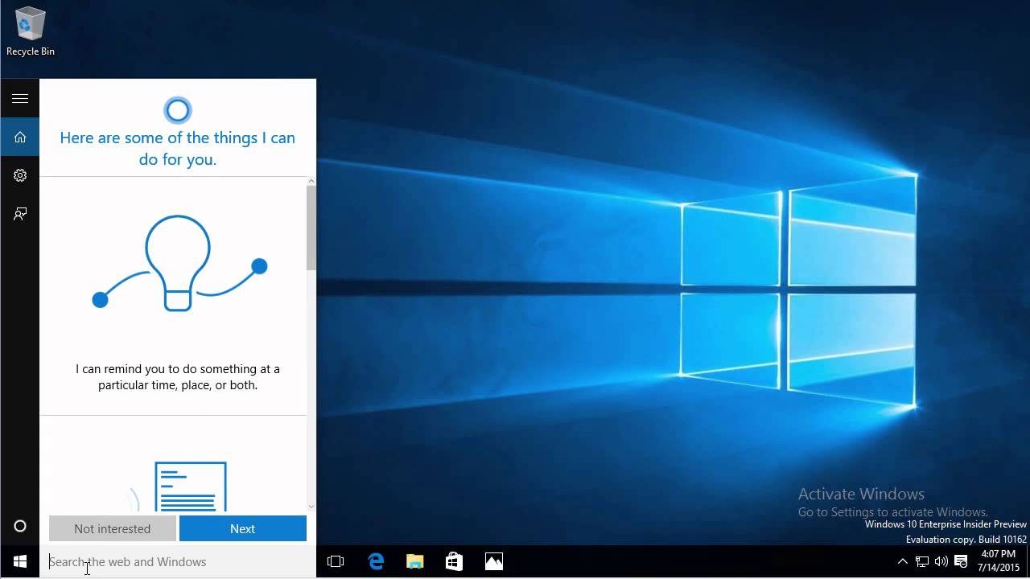Click the 'Here are some of the things' heading
Viewport: 1030px width, 579px height.
(x=178, y=149)
